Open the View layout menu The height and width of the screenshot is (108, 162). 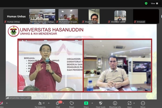point(154,4)
